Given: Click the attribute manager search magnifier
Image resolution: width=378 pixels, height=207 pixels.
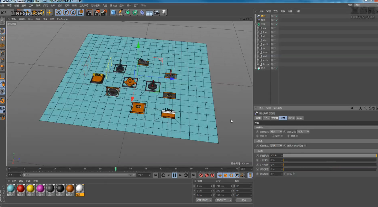Looking at the screenshot, I should (366, 108).
